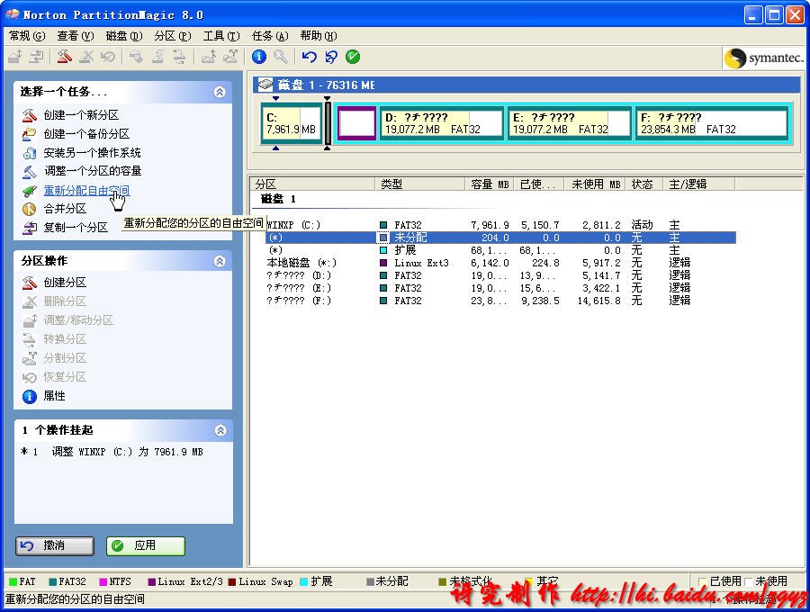Click the create partition toolbar icon

click(x=64, y=57)
